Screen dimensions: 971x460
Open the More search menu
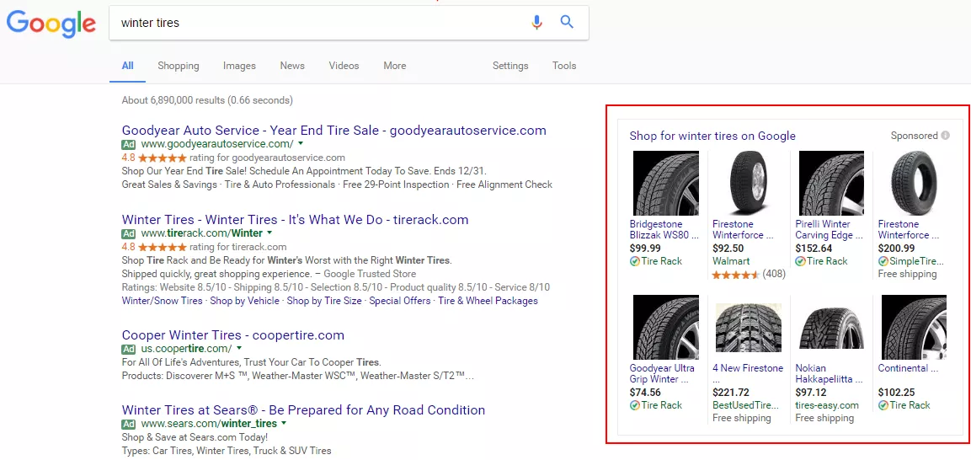pos(394,66)
